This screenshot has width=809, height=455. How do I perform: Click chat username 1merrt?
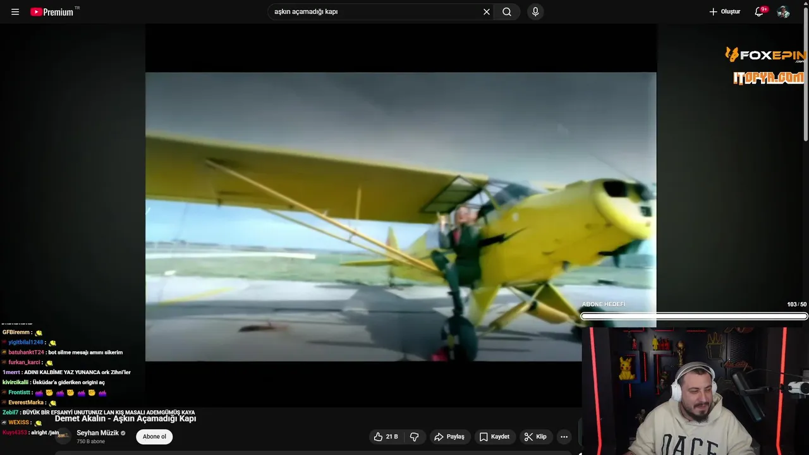coord(11,373)
